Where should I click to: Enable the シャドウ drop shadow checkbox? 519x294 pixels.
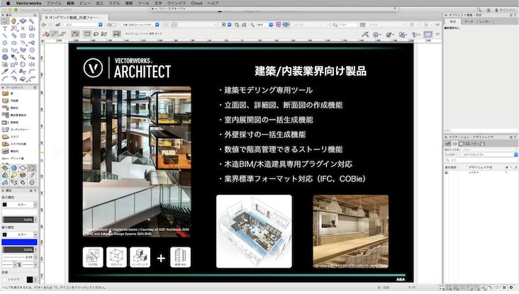coord(4,279)
